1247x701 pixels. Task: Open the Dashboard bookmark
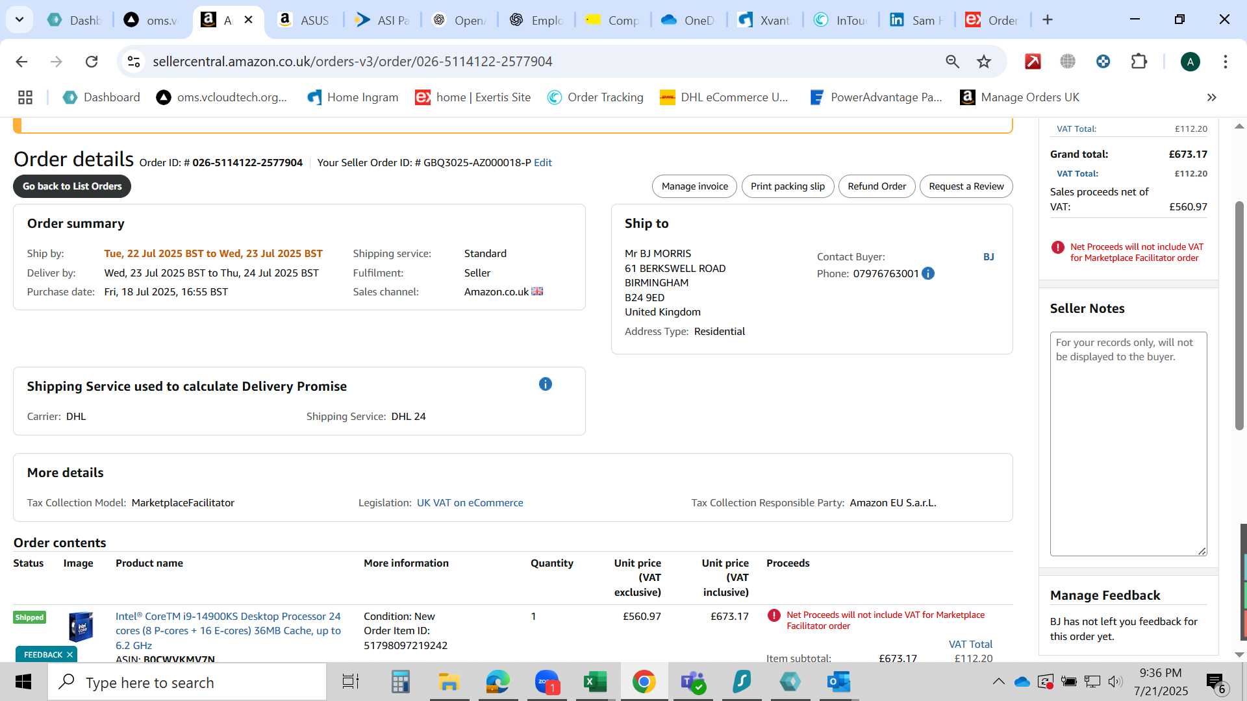tap(101, 97)
